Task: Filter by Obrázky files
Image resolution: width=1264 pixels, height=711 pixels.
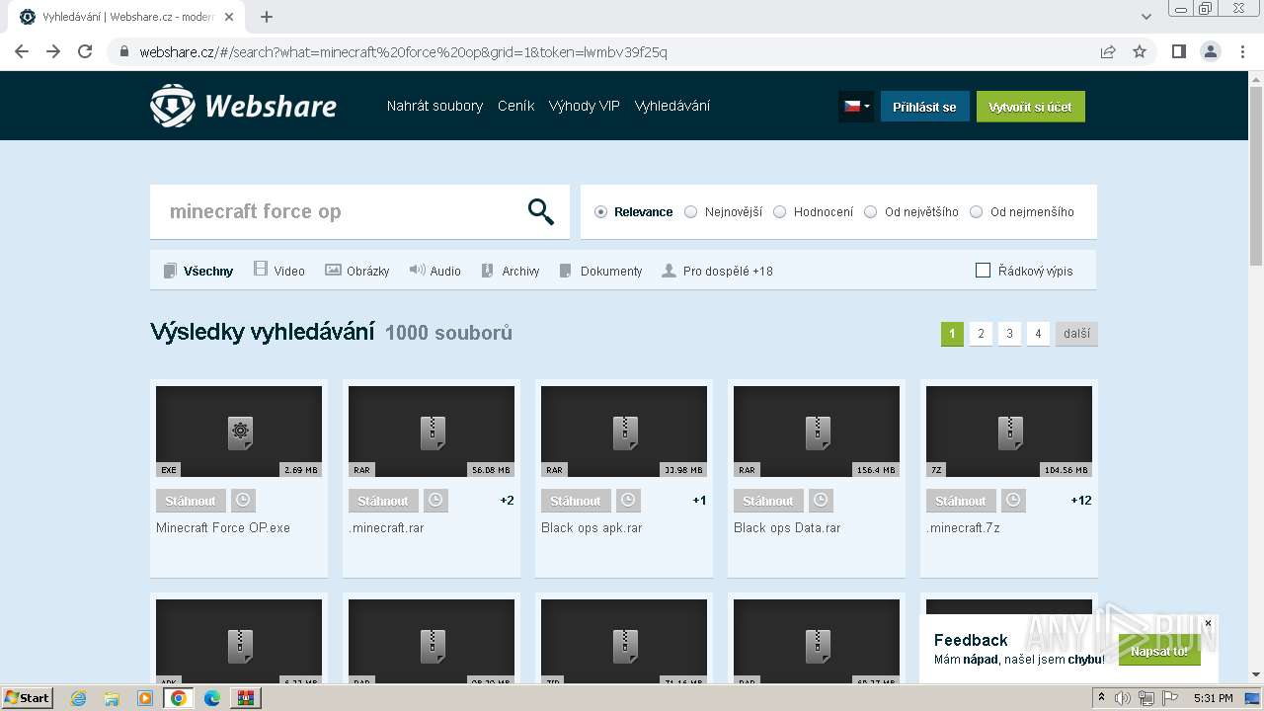Action: coord(357,271)
